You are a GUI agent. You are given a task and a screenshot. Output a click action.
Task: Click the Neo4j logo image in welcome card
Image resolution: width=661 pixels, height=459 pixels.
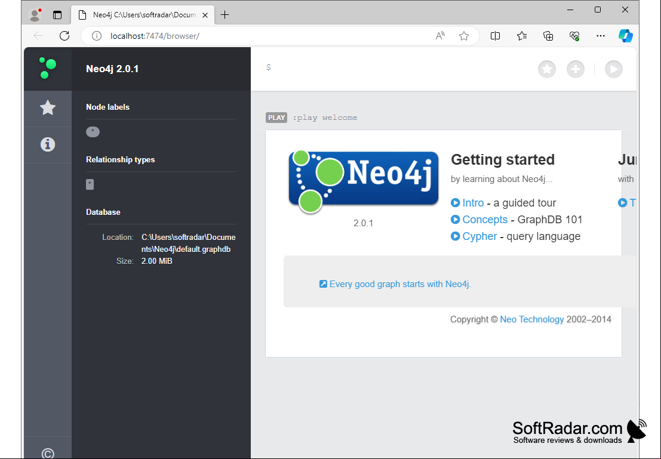point(364,182)
